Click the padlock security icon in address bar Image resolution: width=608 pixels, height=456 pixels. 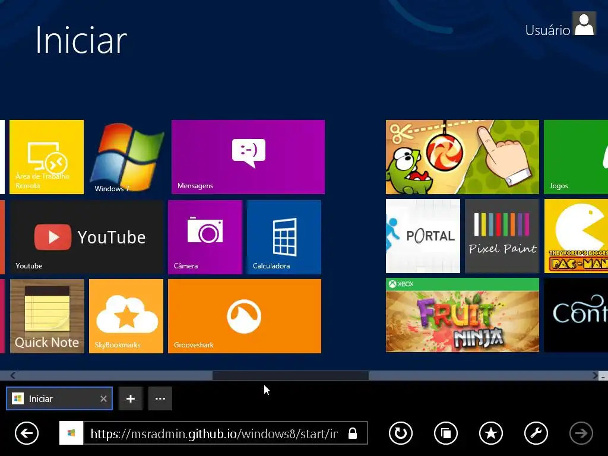pyautogui.click(x=353, y=433)
